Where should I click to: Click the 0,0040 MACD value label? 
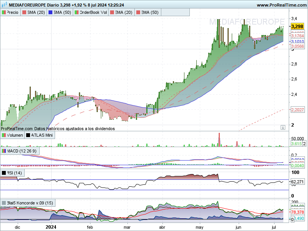click(297, 166)
